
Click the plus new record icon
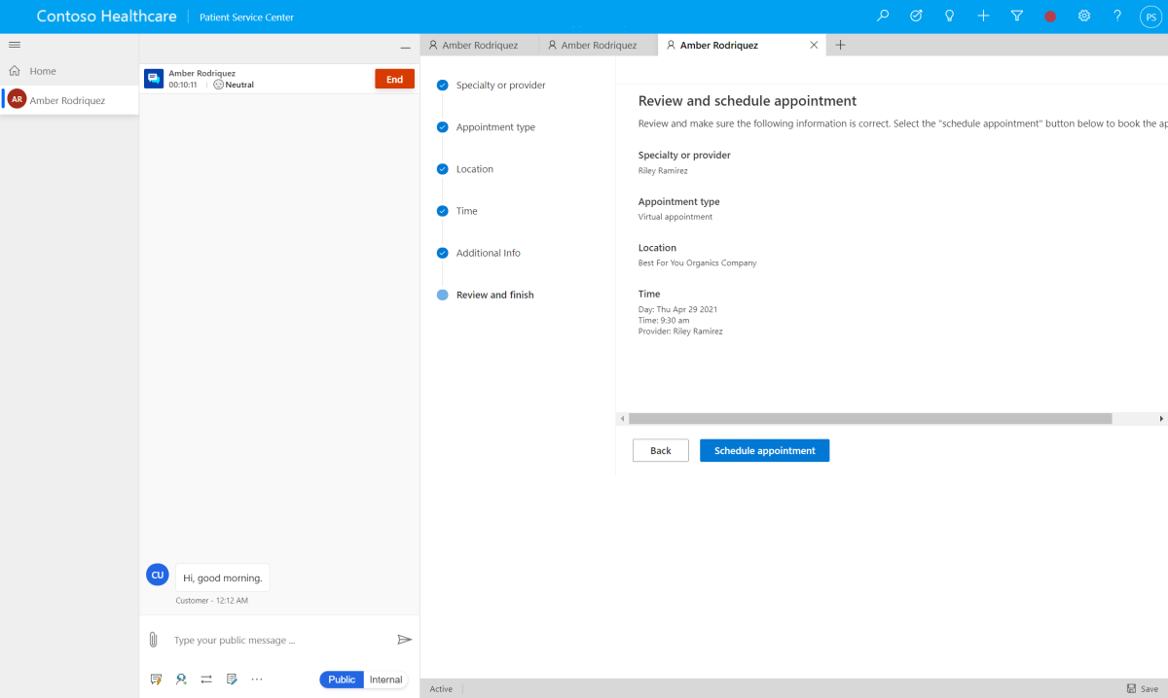[983, 17]
